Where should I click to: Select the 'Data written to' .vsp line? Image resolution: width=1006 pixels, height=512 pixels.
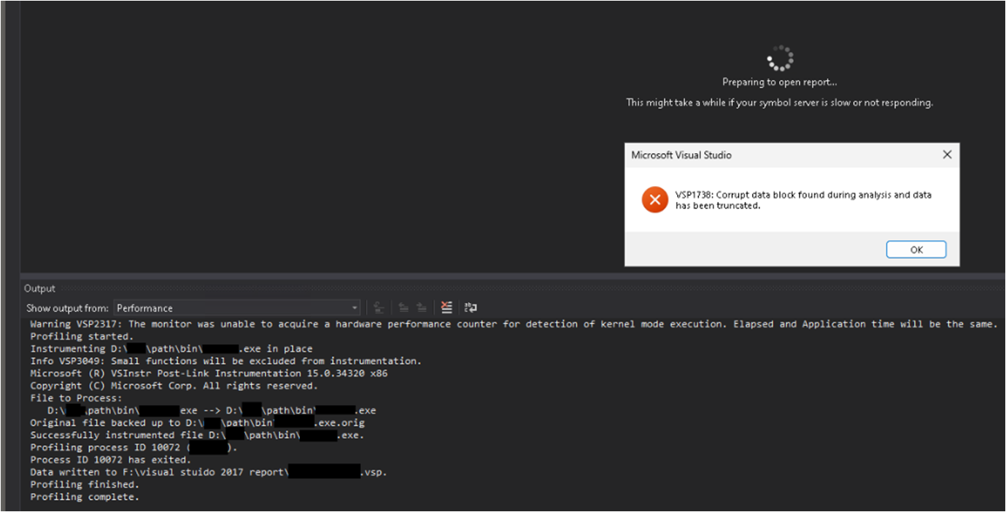pyautogui.click(x=209, y=473)
